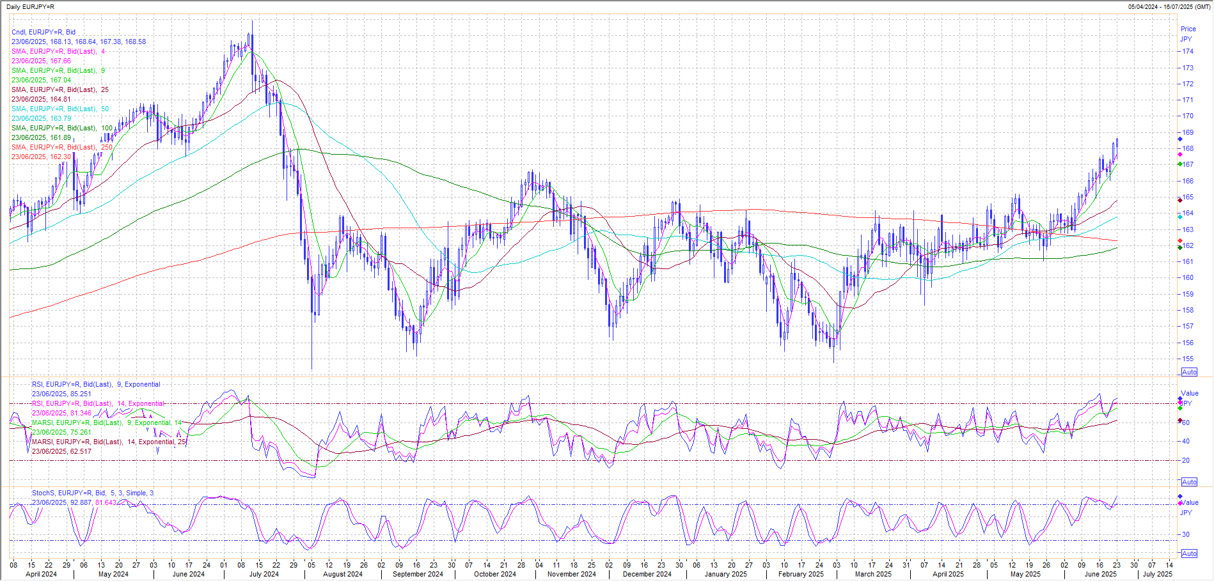1214x581 pixels.
Task: Click the 170 price level label
Action: [x=1188, y=116]
